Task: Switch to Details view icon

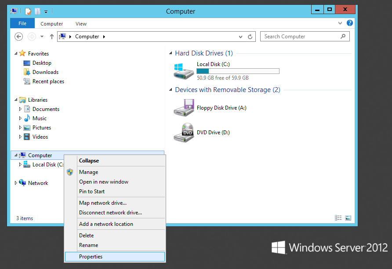Action: click(338, 218)
